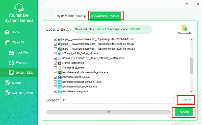Switch to the System Disk Cleanup tab

coord(71,16)
